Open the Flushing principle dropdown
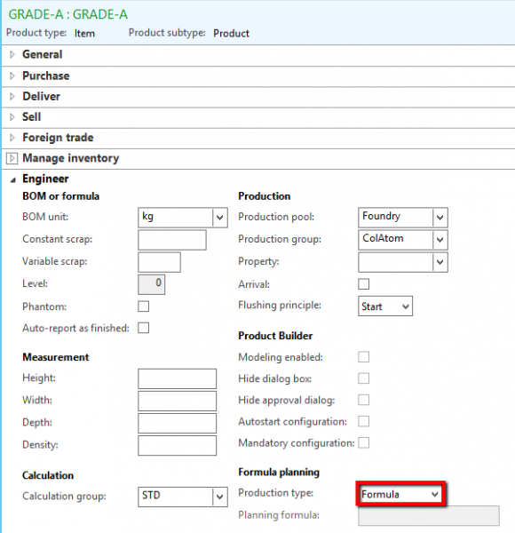The height and width of the screenshot is (533, 515). click(x=385, y=306)
